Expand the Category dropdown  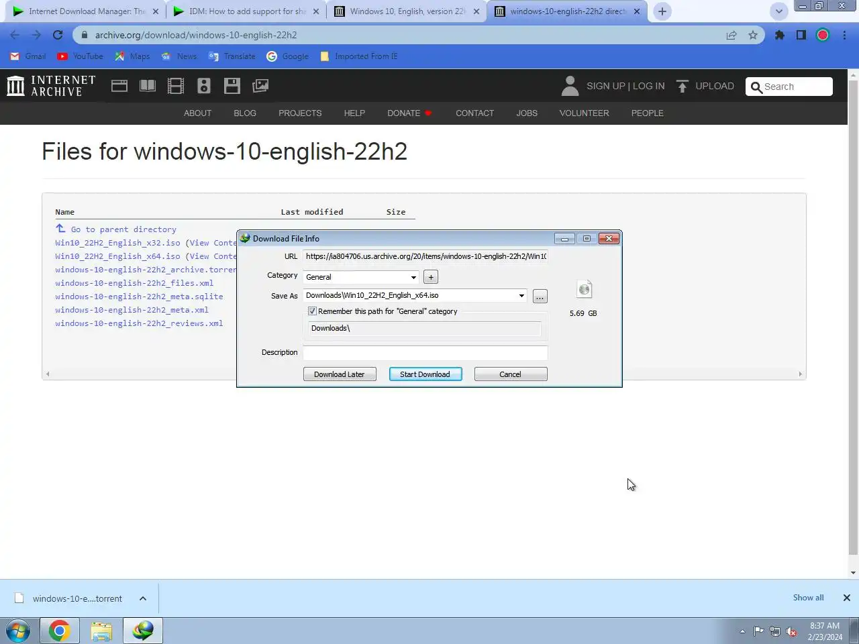tap(413, 277)
